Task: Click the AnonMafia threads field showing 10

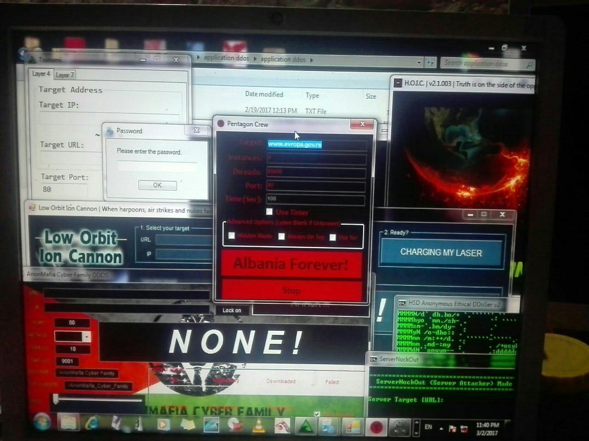Action: [x=72, y=349]
